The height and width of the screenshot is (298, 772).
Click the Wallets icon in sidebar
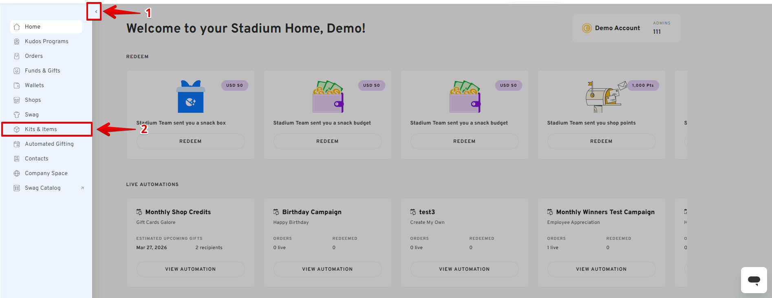tap(17, 85)
